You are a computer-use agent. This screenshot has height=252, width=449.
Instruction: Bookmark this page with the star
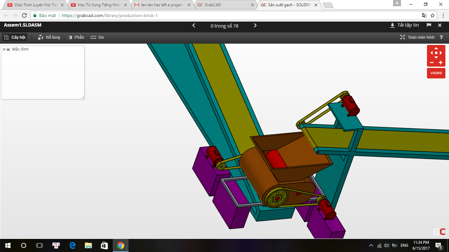(x=433, y=15)
